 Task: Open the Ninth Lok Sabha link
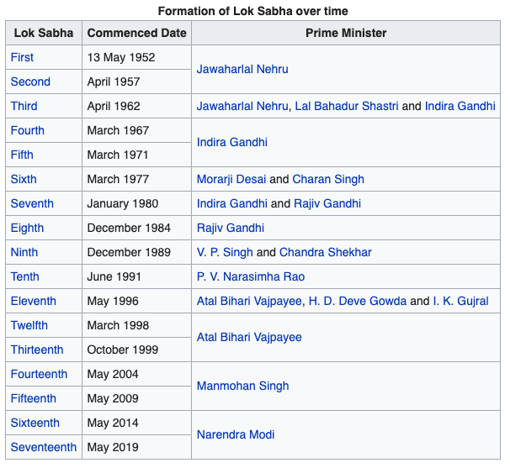24,252
